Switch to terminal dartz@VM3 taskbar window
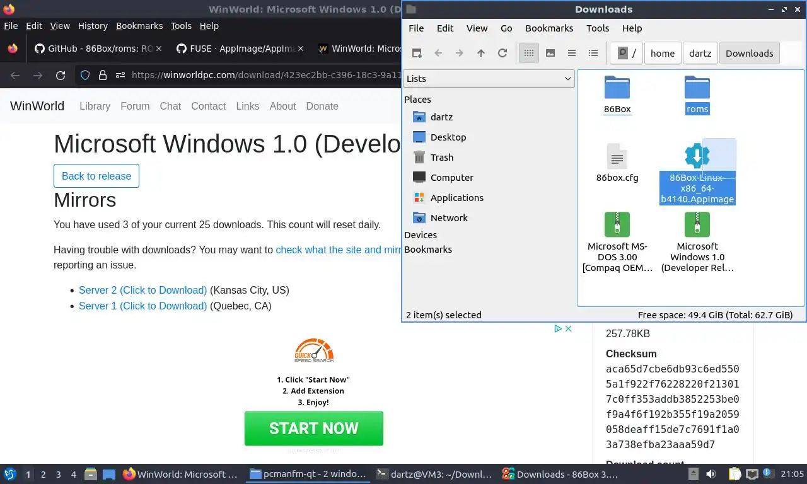Image resolution: width=807 pixels, height=484 pixels. click(433, 474)
